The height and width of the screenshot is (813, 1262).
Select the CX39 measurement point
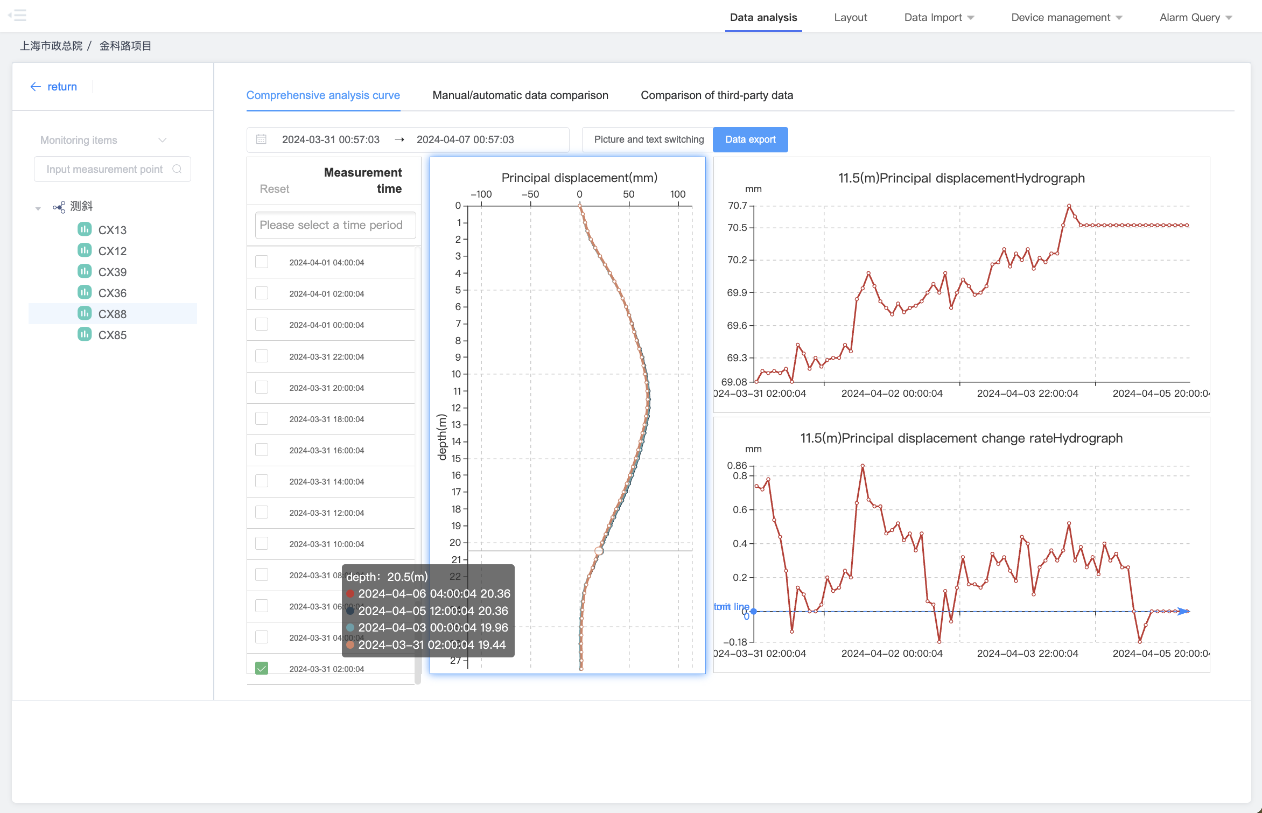tap(113, 272)
